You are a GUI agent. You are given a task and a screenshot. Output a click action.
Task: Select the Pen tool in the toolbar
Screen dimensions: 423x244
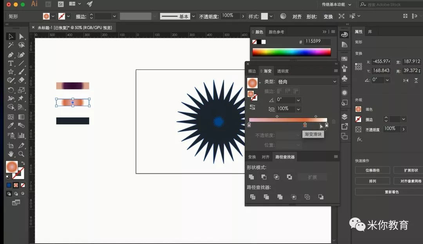11,54
